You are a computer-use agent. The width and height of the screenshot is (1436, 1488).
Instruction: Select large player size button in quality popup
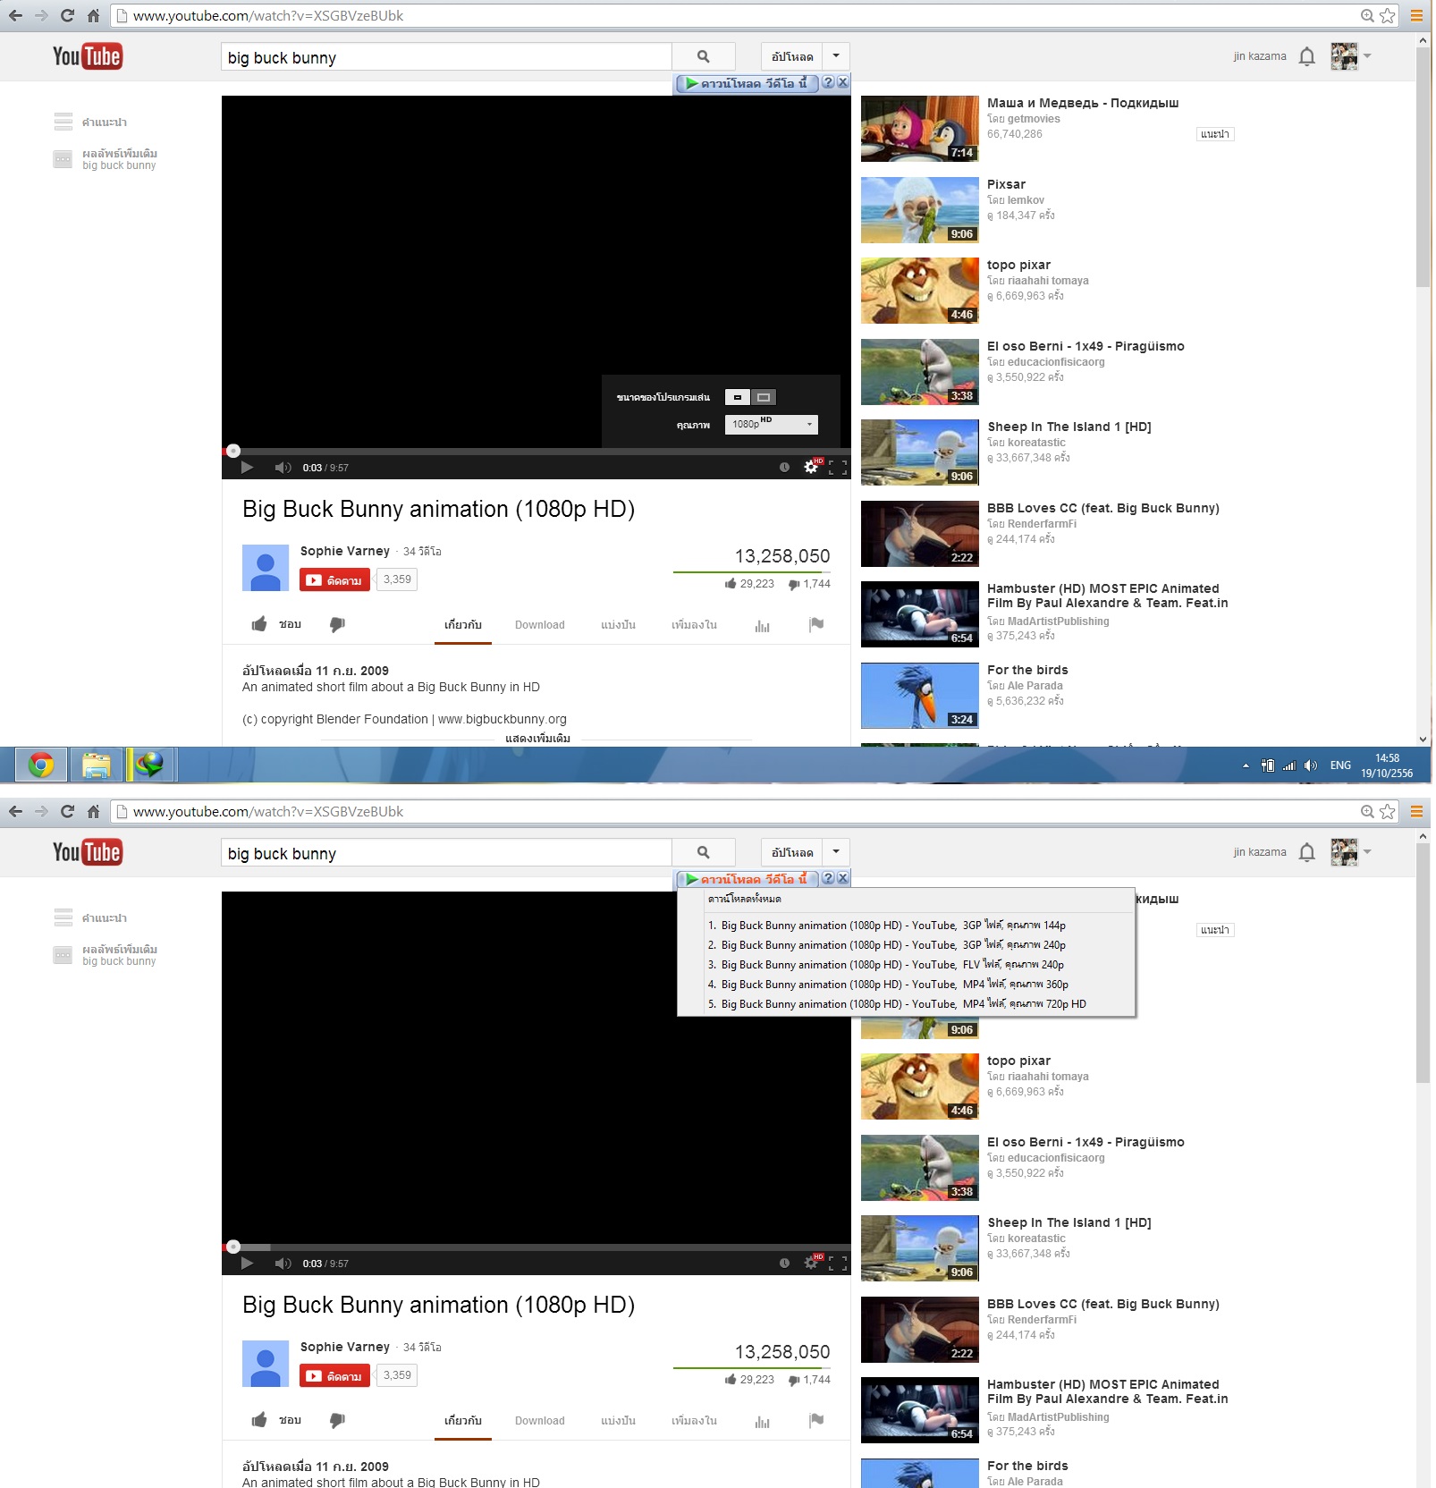[764, 397]
